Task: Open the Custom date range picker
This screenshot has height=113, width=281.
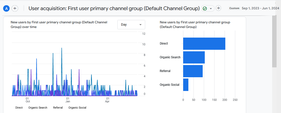Action: pyautogui.click(x=234, y=8)
